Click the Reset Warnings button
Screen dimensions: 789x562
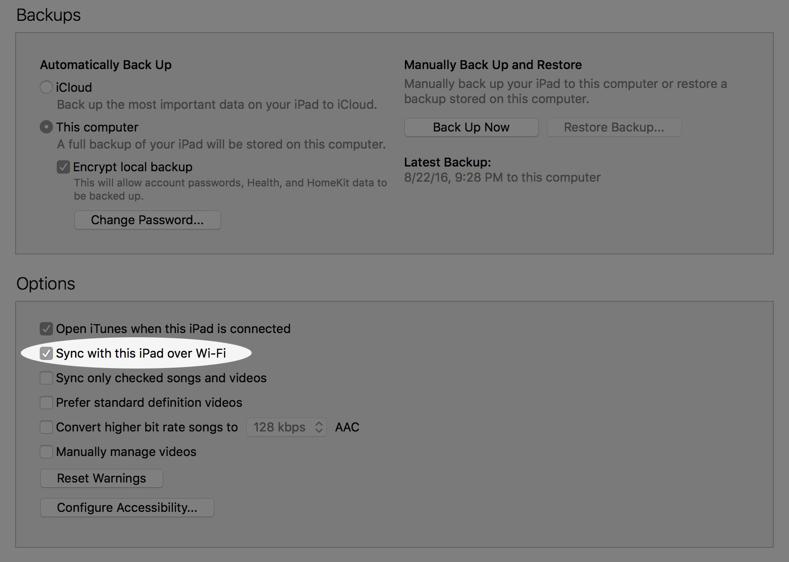[101, 478]
